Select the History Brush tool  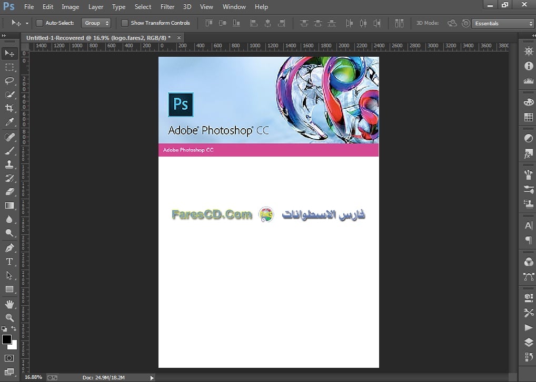(x=9, y=178)
